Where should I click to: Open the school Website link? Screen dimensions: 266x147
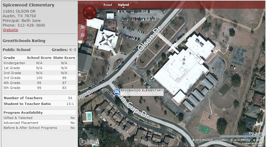click(x=10, y=30)
